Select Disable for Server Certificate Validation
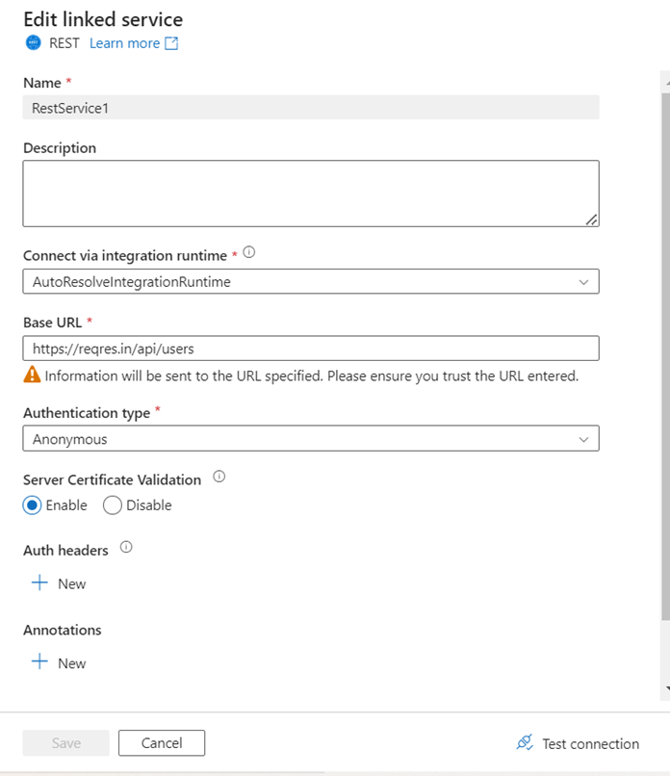Screen dimensions: 670x776 click(113, 505)
